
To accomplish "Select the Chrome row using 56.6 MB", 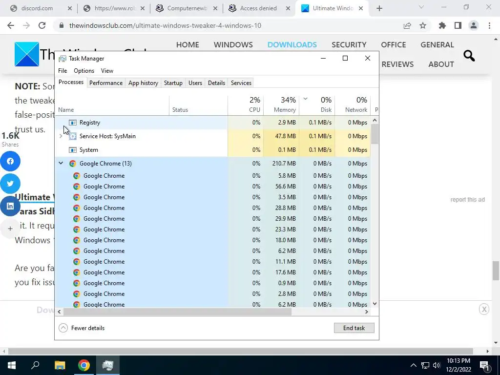I will click(213, 187).
